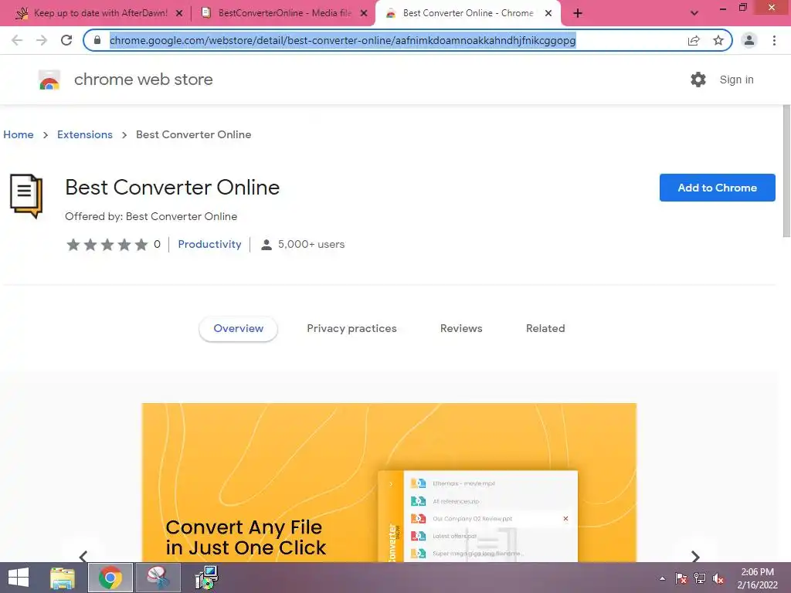The image size is (791, 593).
Task: Select the Overview tab
Action: click(x=238, y=328)
